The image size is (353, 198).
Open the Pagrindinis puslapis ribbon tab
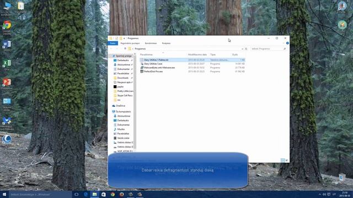point(130,43)
